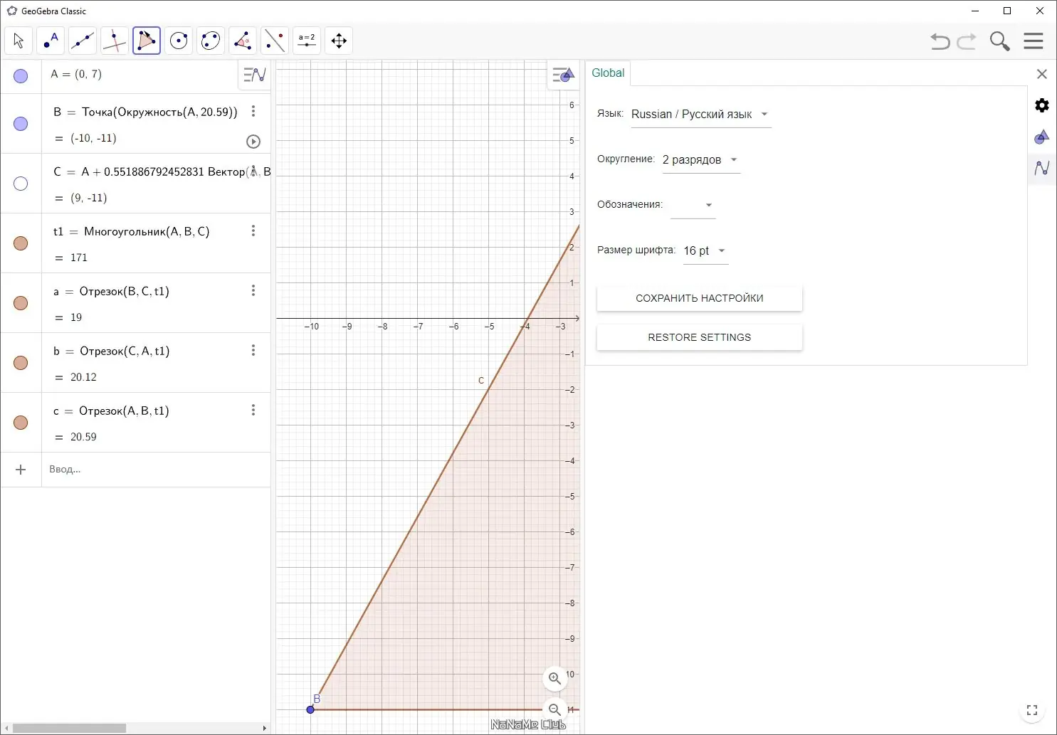The image size is (1057, 735).
Task: Click the Undo arrow
Action: click(x=940, y=41)
